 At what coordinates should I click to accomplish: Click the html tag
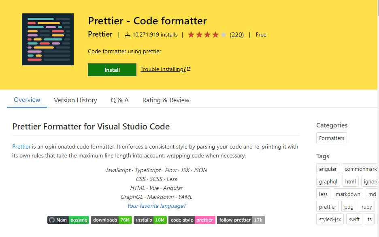(x=351, y=181)
